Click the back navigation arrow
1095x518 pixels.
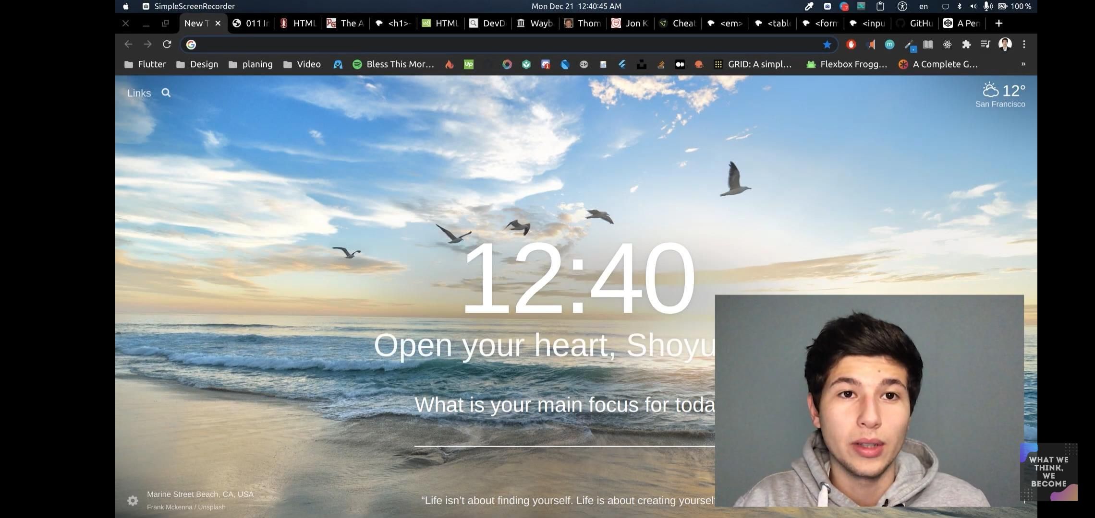pyautogui.click(x=128, y=44)
